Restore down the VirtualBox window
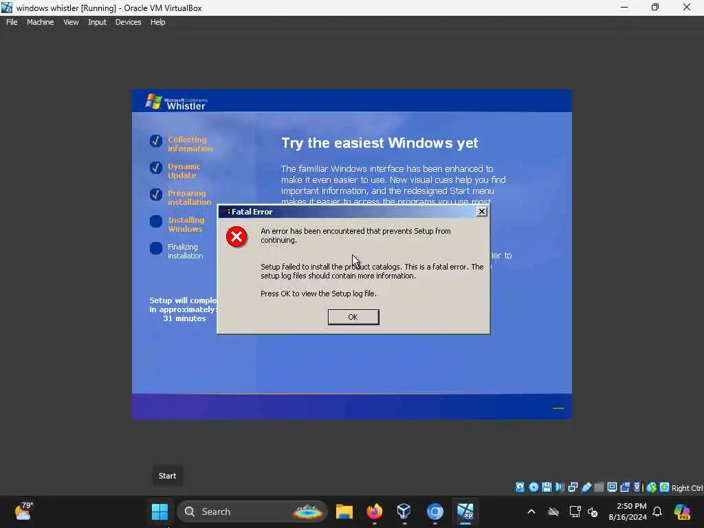The image size is (704, 528). point(655,8)
